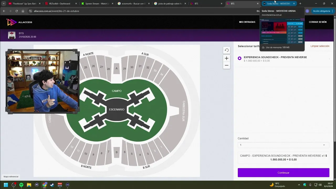Switch to pista de patinaje tab
The height and width of the screenshot is (189, 336).
(x=170, y=4)
